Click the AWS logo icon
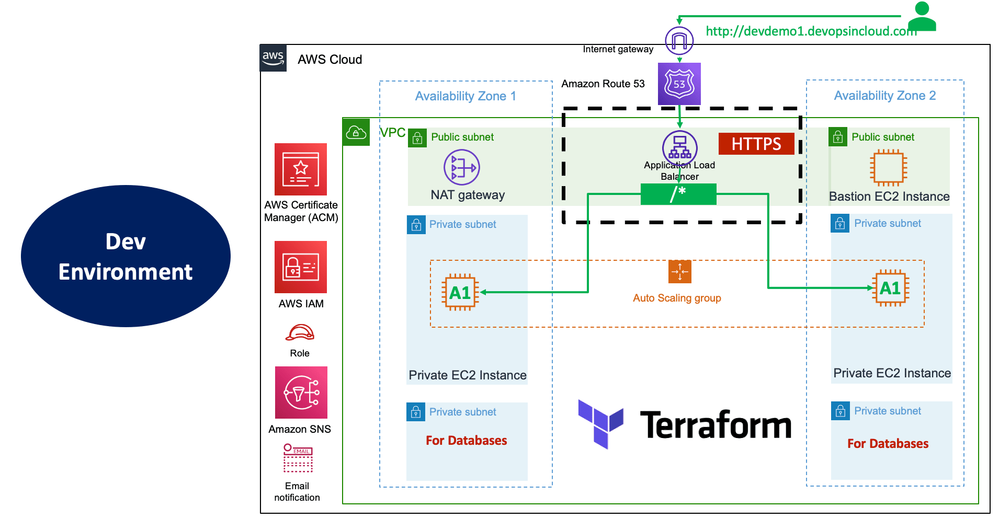999x519 pixels. click(273, 58)
